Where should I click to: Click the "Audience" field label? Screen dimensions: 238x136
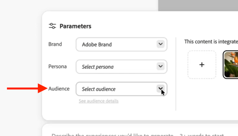pos(59,89)
